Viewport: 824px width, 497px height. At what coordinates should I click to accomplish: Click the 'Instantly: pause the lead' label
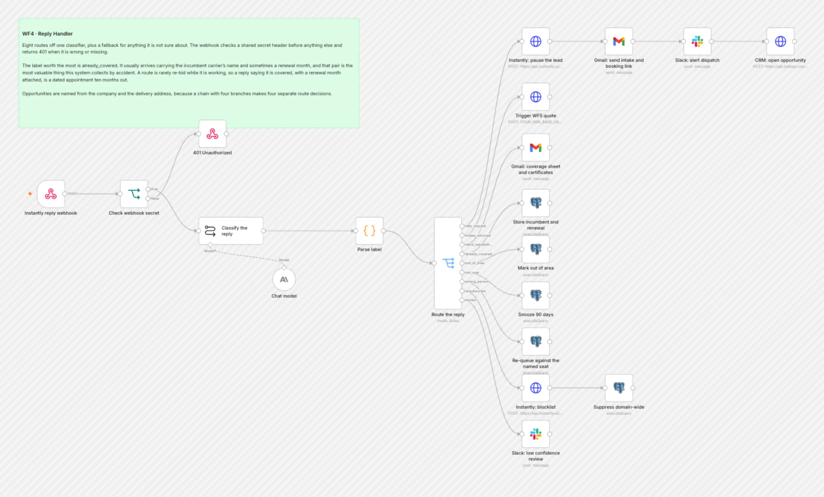coord(536,60)
